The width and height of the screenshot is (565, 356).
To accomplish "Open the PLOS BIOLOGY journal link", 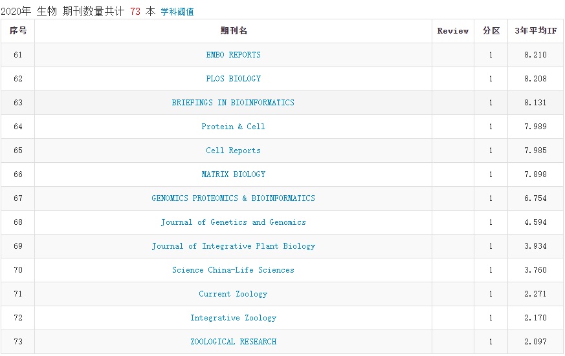I will click(x=233, y=79).
